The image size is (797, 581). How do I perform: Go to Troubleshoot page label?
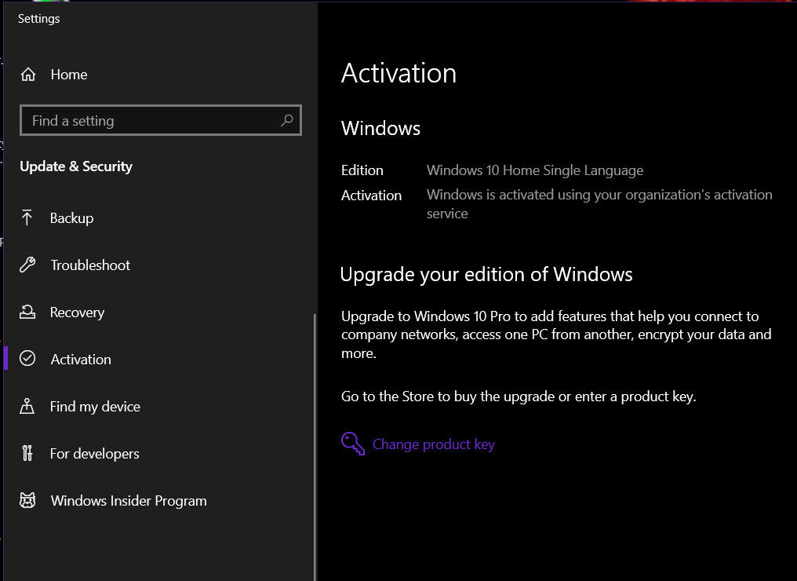tap(90, 265)
